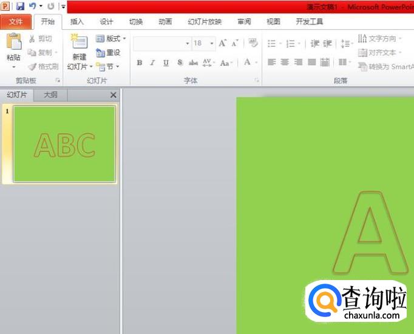Open the columns icon menu
Viewport: 414px width, 334px height.
344,62
